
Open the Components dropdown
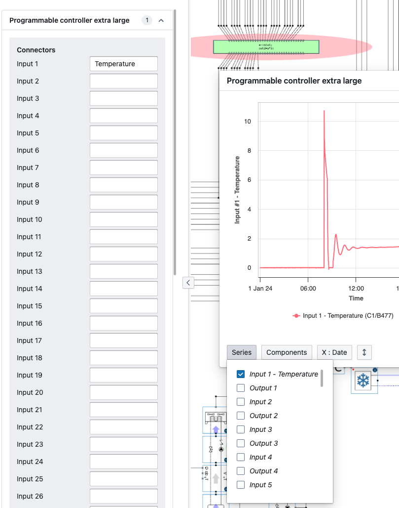coord(287,352)
